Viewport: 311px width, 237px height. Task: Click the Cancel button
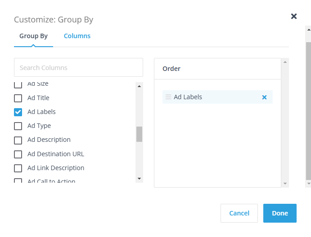pyautogui.click(x=239, y=213)
